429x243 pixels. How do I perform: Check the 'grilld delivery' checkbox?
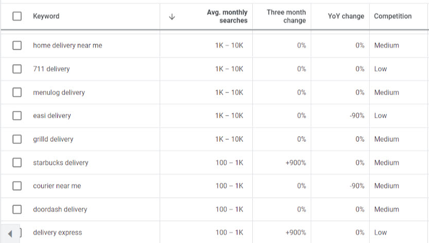17,139
